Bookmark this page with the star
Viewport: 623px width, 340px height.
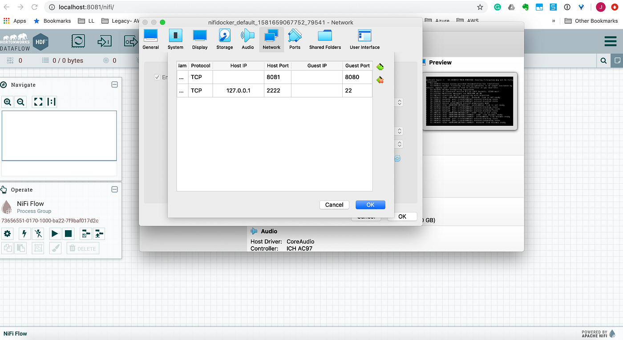click(480, 7)
